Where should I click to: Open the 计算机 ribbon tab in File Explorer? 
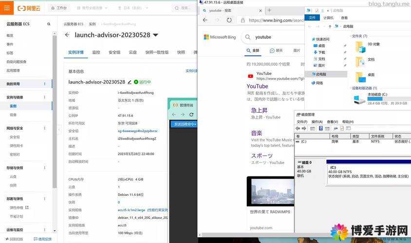[328, 18]
